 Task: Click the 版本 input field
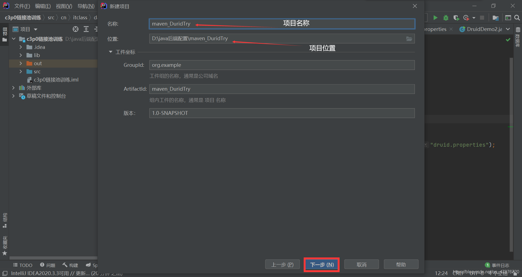[x=282, y=113]
